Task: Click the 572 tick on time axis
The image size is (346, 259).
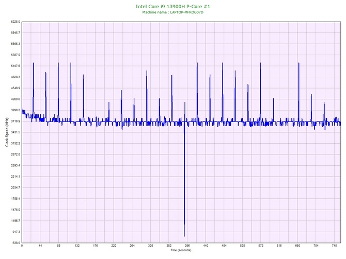Action: [261, 246]
